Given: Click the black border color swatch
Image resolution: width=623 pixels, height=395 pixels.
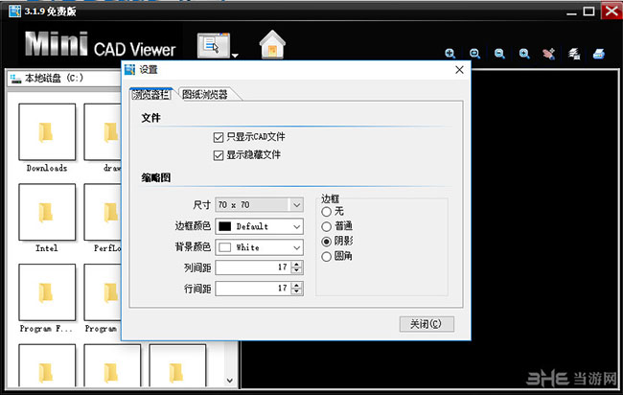Looking at the screenshot, I should click(x=225, y=226).
